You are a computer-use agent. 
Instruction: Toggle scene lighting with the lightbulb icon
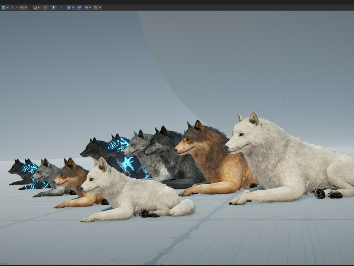pyautogui.click(x=54, y=8)
